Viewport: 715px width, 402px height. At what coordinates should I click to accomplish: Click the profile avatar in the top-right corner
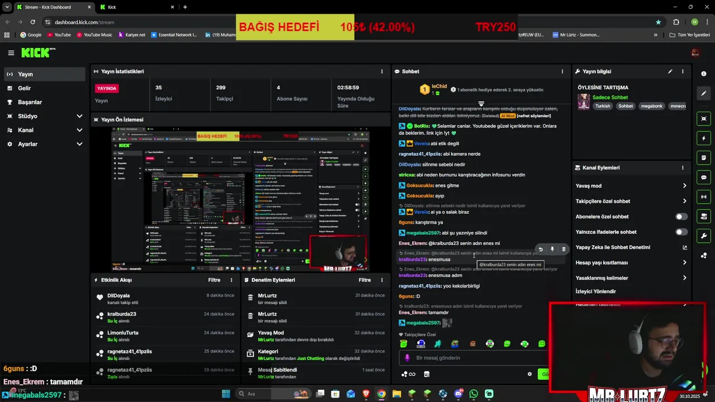[695, 52]
